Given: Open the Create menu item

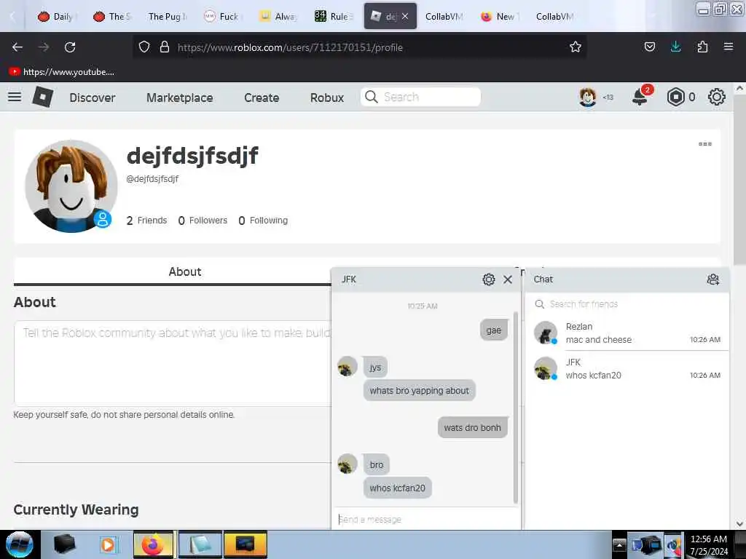Looking at the screenshot, I should point(262,98).
